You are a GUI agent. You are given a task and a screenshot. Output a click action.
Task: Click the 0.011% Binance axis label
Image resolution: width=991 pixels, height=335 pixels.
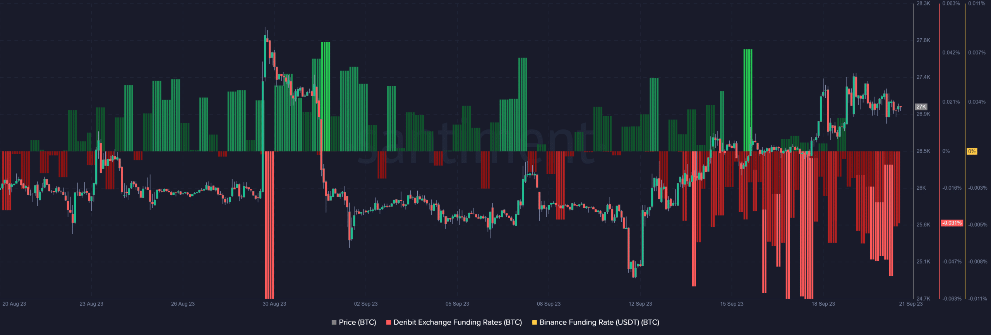(977, 3)
